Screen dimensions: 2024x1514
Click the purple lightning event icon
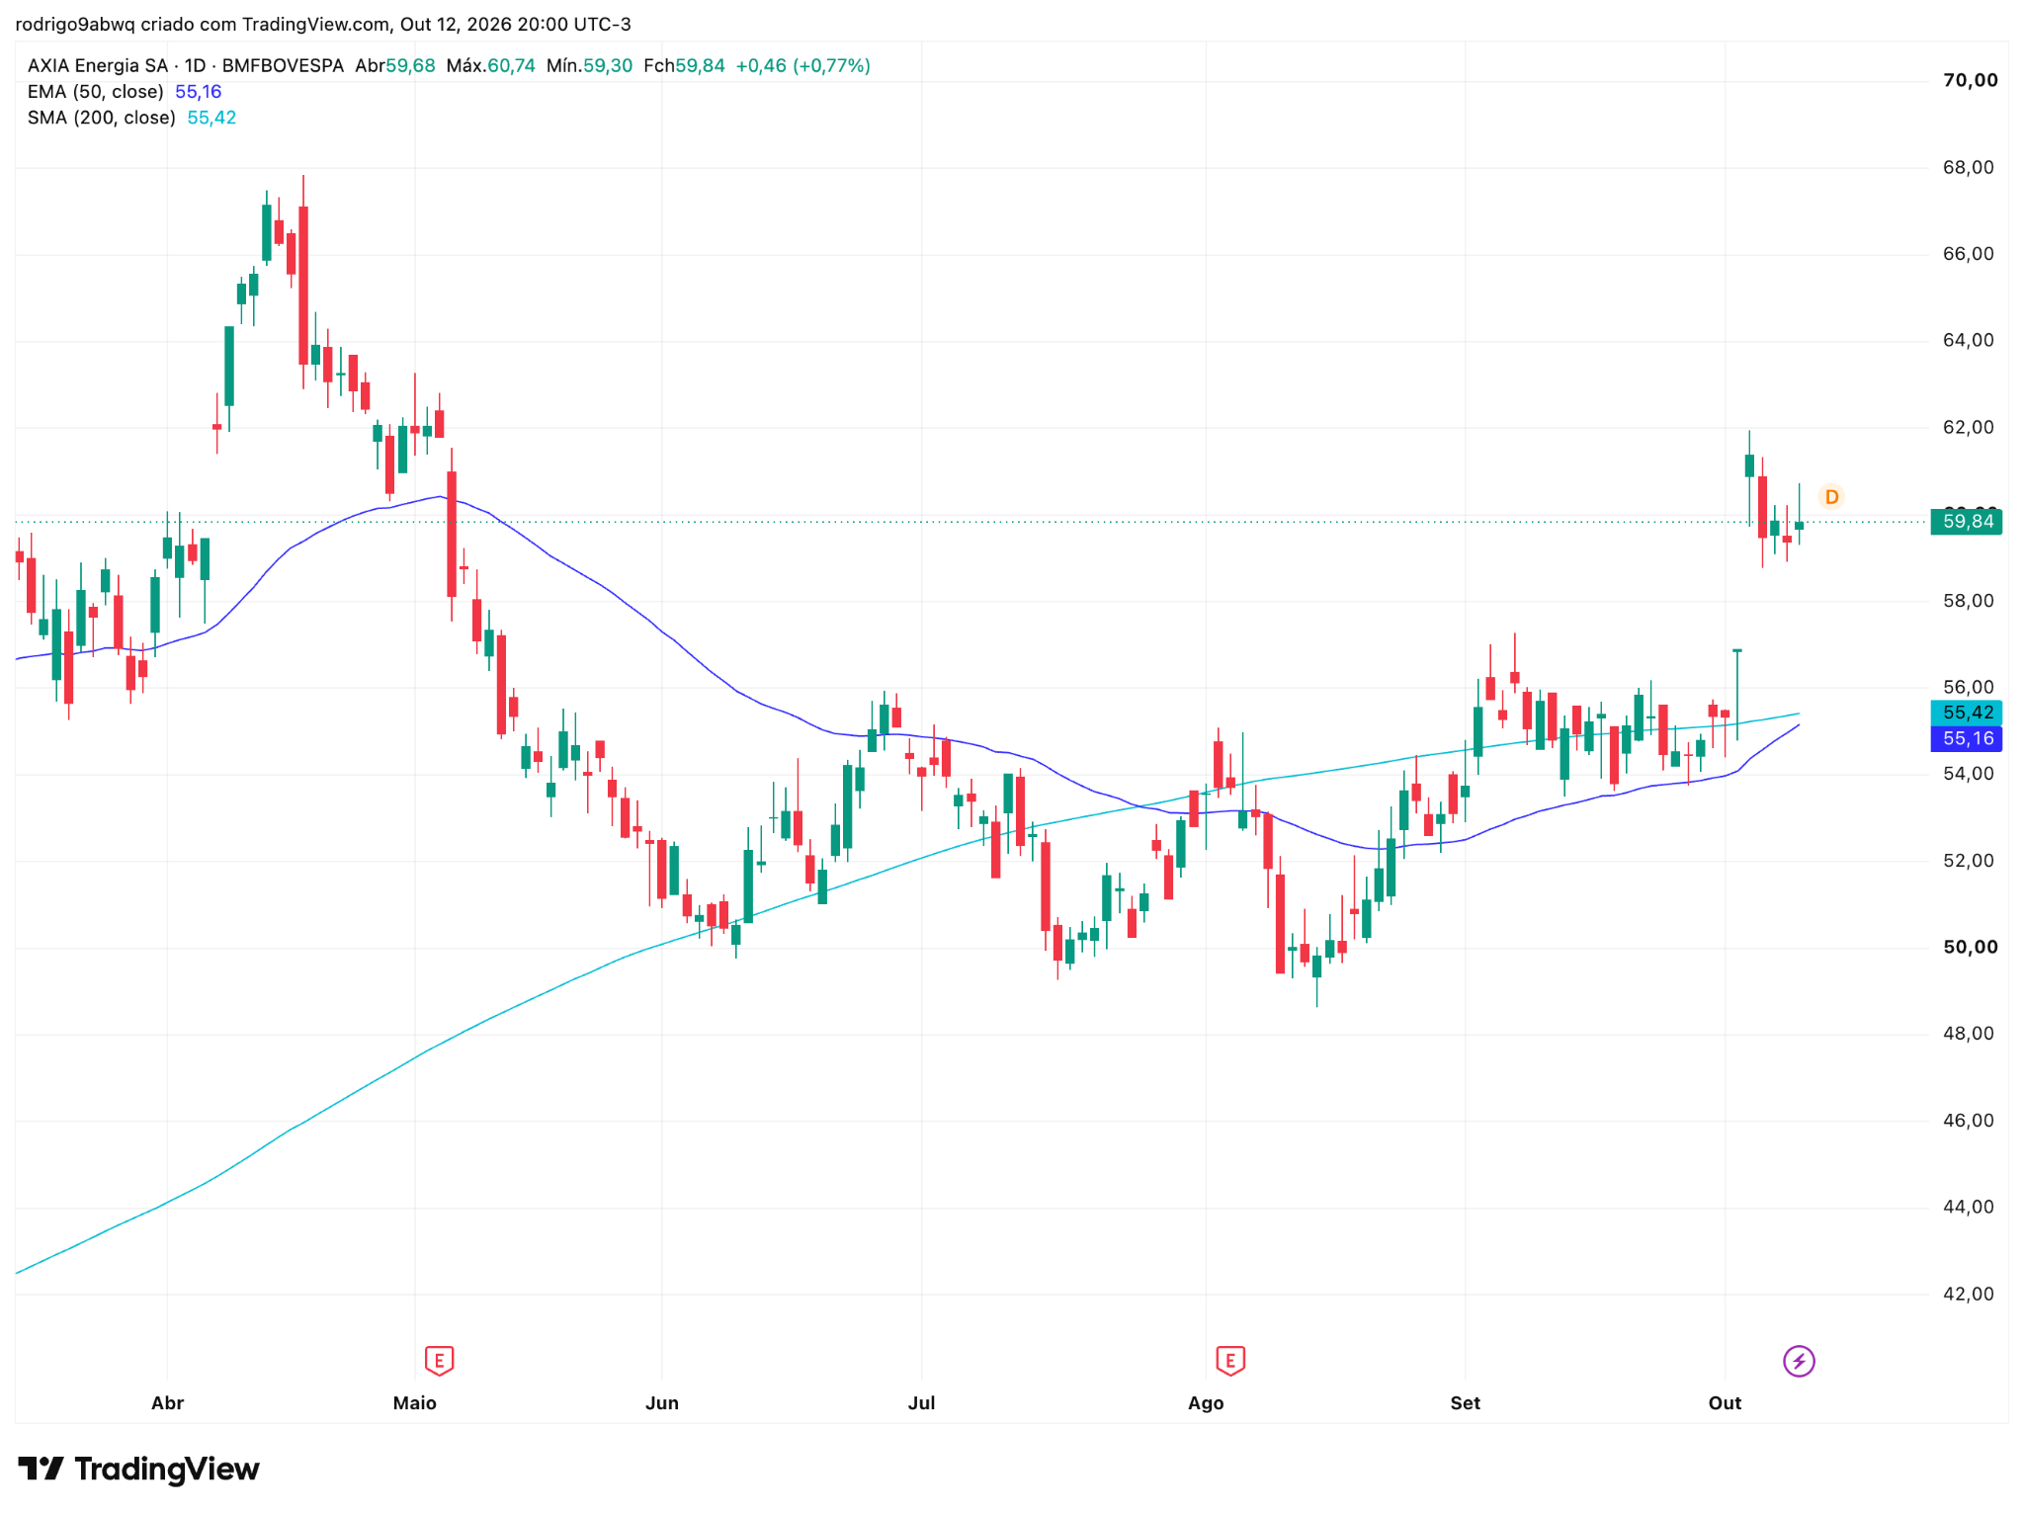pos(1799,1361)
